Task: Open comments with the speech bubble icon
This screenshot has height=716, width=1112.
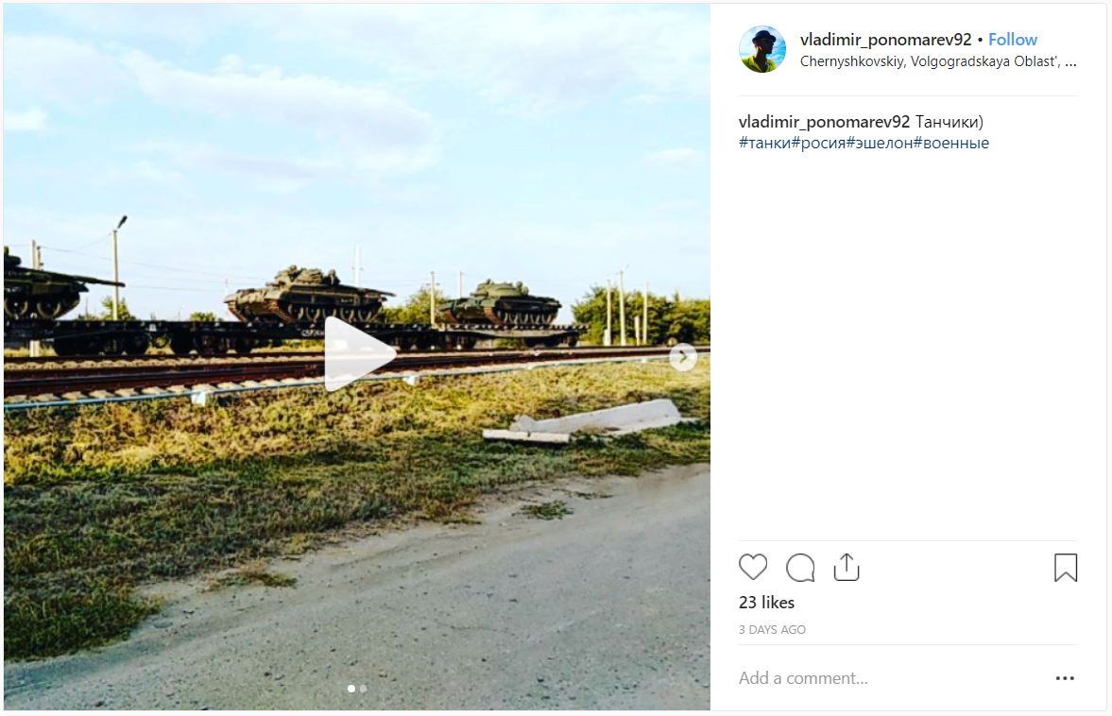Action: tap(800, 567)
